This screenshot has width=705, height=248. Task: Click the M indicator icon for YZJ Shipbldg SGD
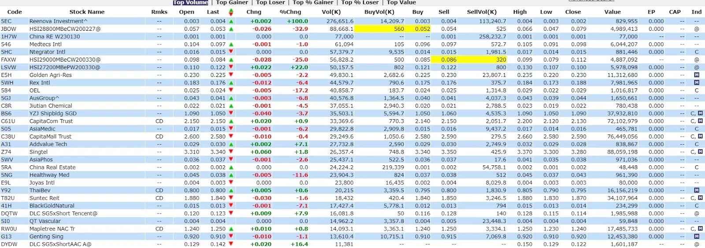pyautogui.click(x=701, y=113)
